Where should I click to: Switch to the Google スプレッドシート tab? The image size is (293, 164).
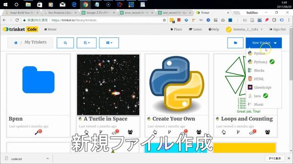(x=98, y=13)
